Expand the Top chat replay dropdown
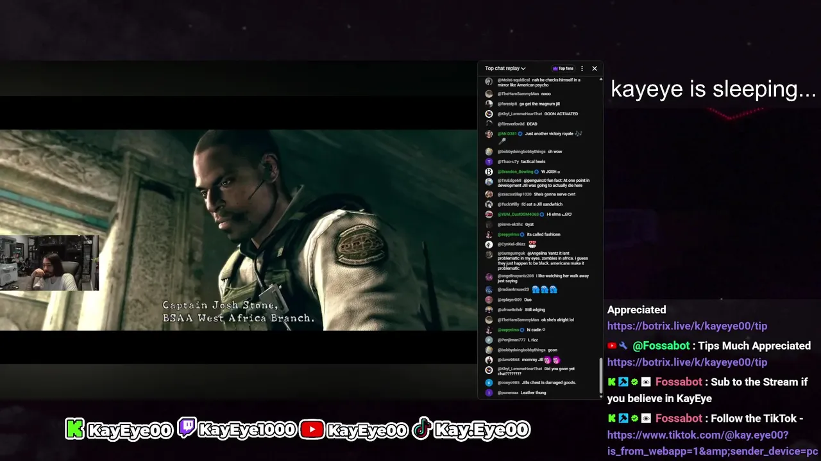The width and height of the screenshot is (821, 461). pos(505,69)
